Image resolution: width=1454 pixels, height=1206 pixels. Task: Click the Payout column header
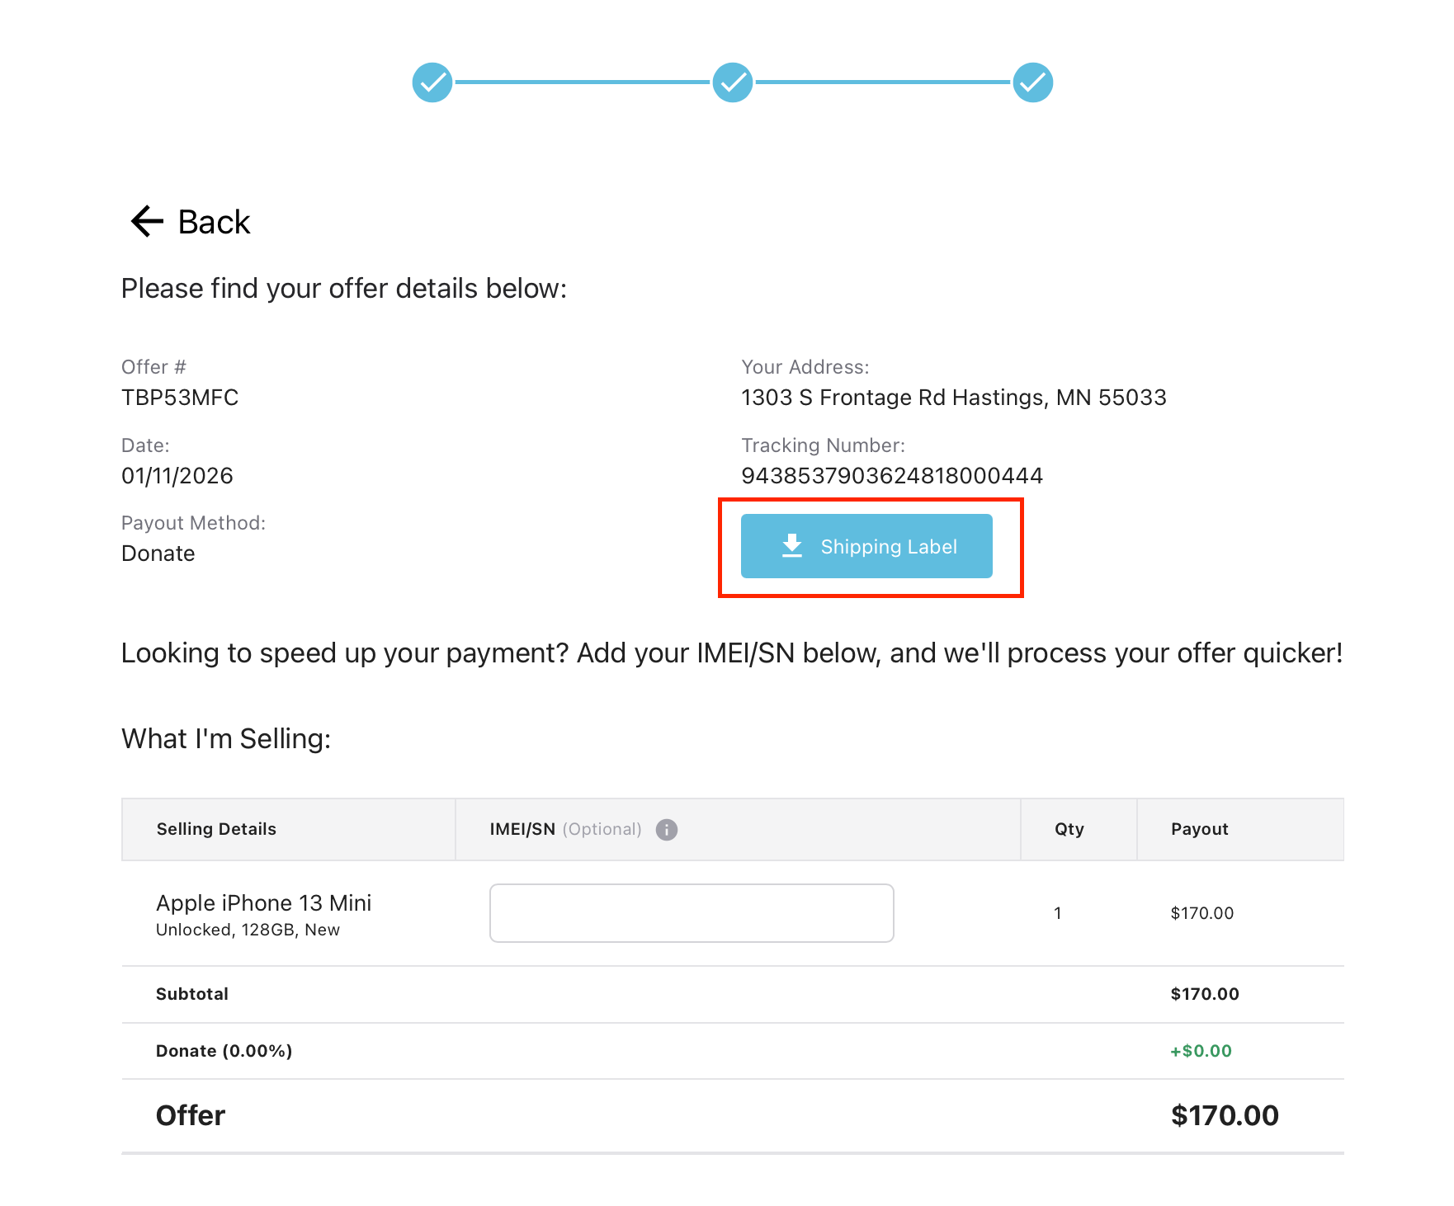tap(1200, 829)
